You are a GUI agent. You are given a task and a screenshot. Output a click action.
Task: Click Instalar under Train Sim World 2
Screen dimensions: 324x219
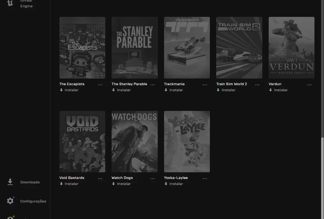228,90
